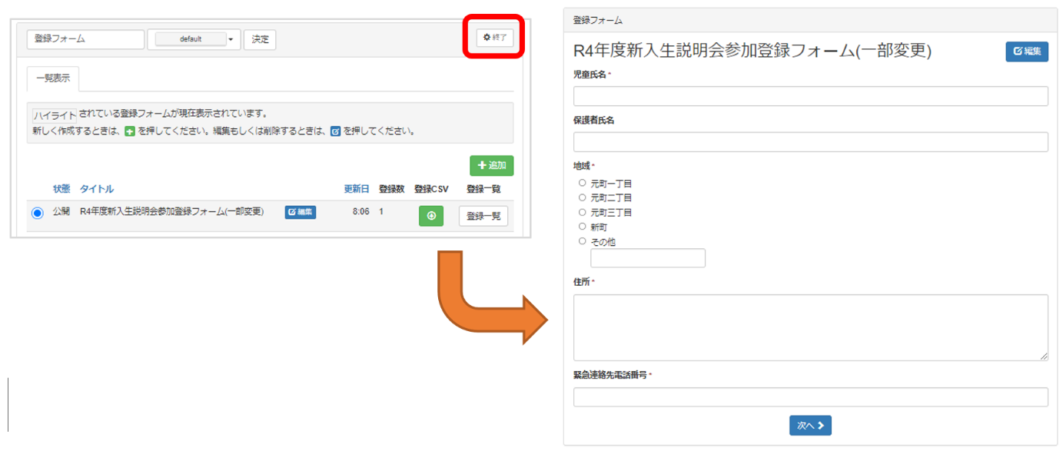Click the 決定 button
Image resolution: width=1063 pixels, height=451 pixels.
point(260,39)
